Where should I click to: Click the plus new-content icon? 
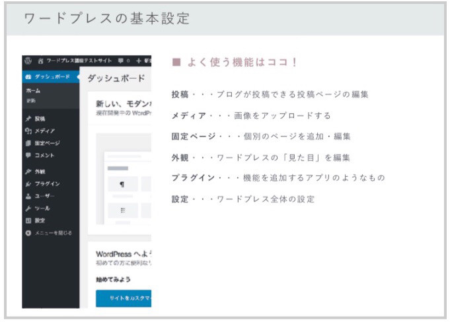pos(139,61)
